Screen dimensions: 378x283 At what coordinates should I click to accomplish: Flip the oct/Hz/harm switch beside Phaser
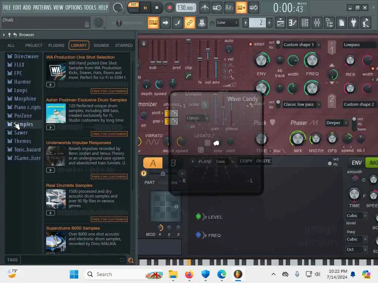point(354,123)
